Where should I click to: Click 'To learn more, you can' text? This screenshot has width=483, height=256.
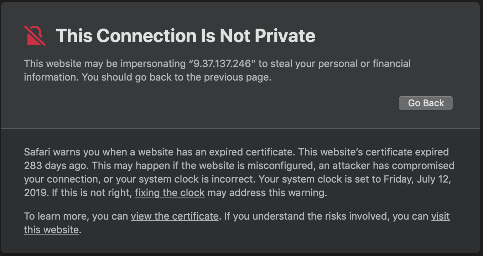[x=76, y=216]
